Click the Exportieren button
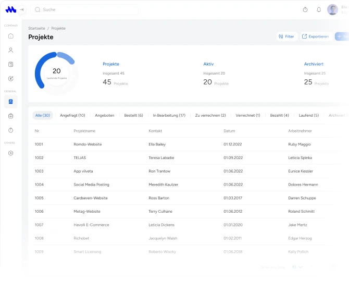 (x=316, y=36)
